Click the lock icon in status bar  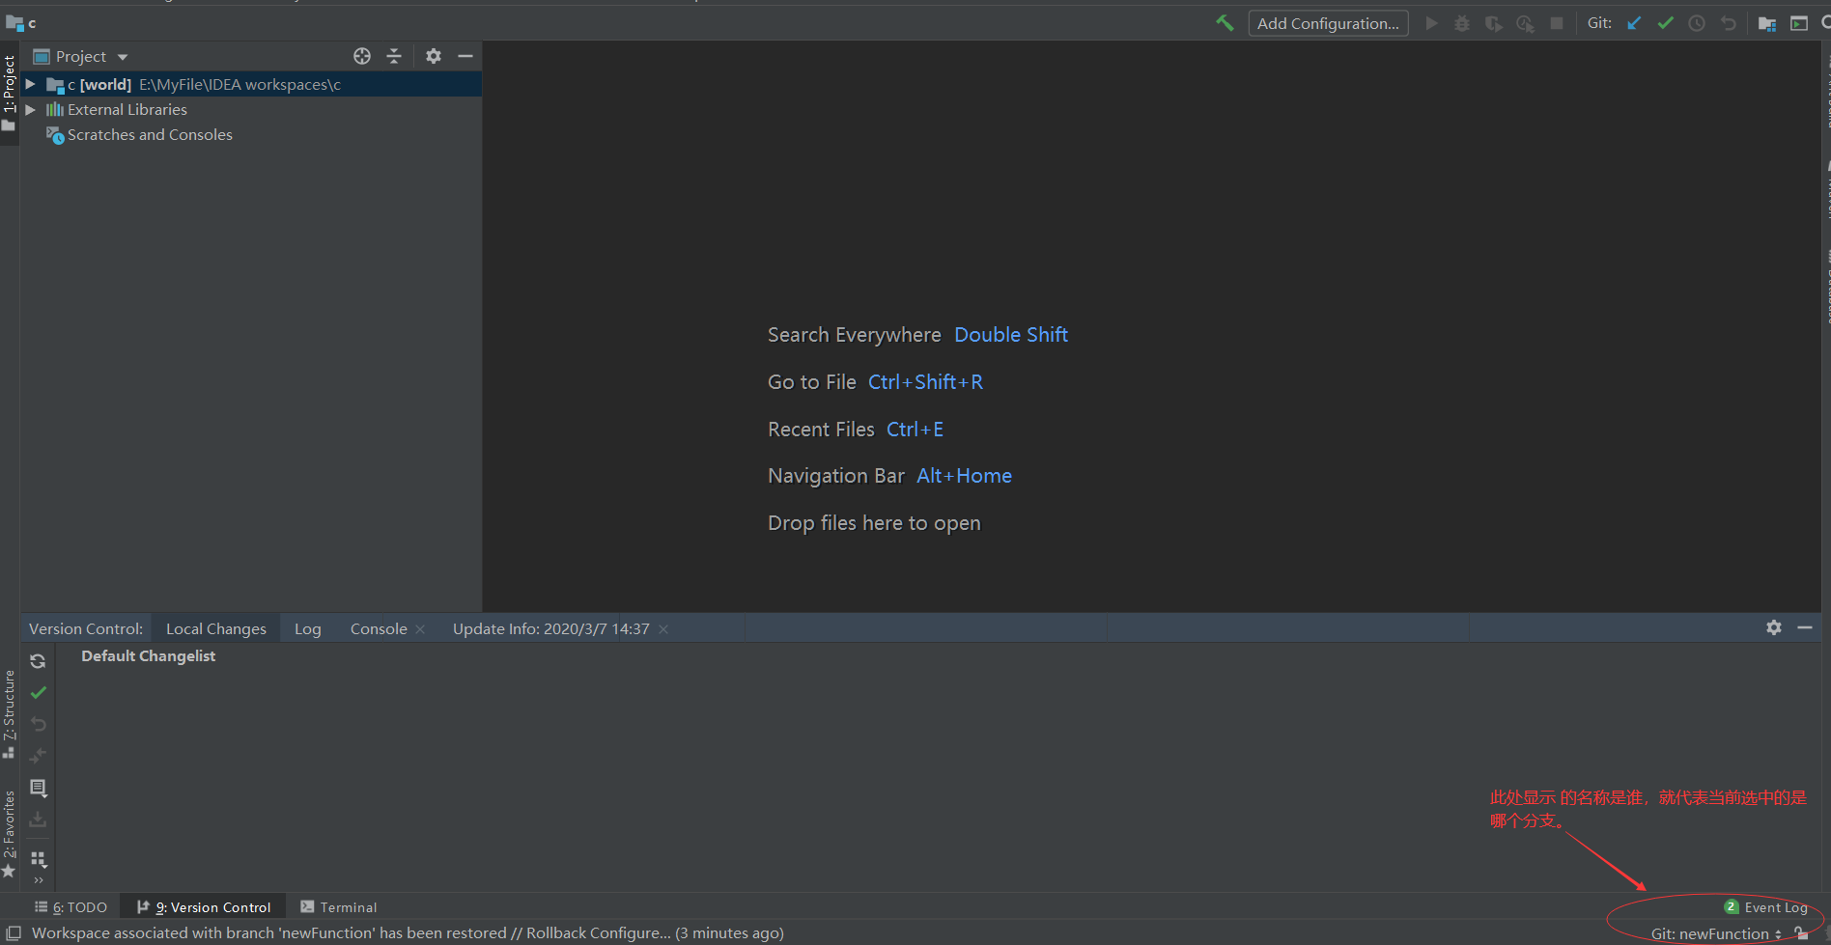pyautogui.click(x=1801, y=933)
